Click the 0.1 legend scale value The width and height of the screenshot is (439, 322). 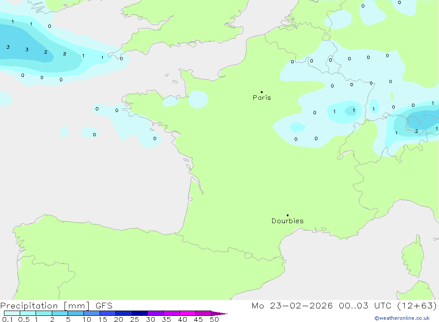pos(7,319)
